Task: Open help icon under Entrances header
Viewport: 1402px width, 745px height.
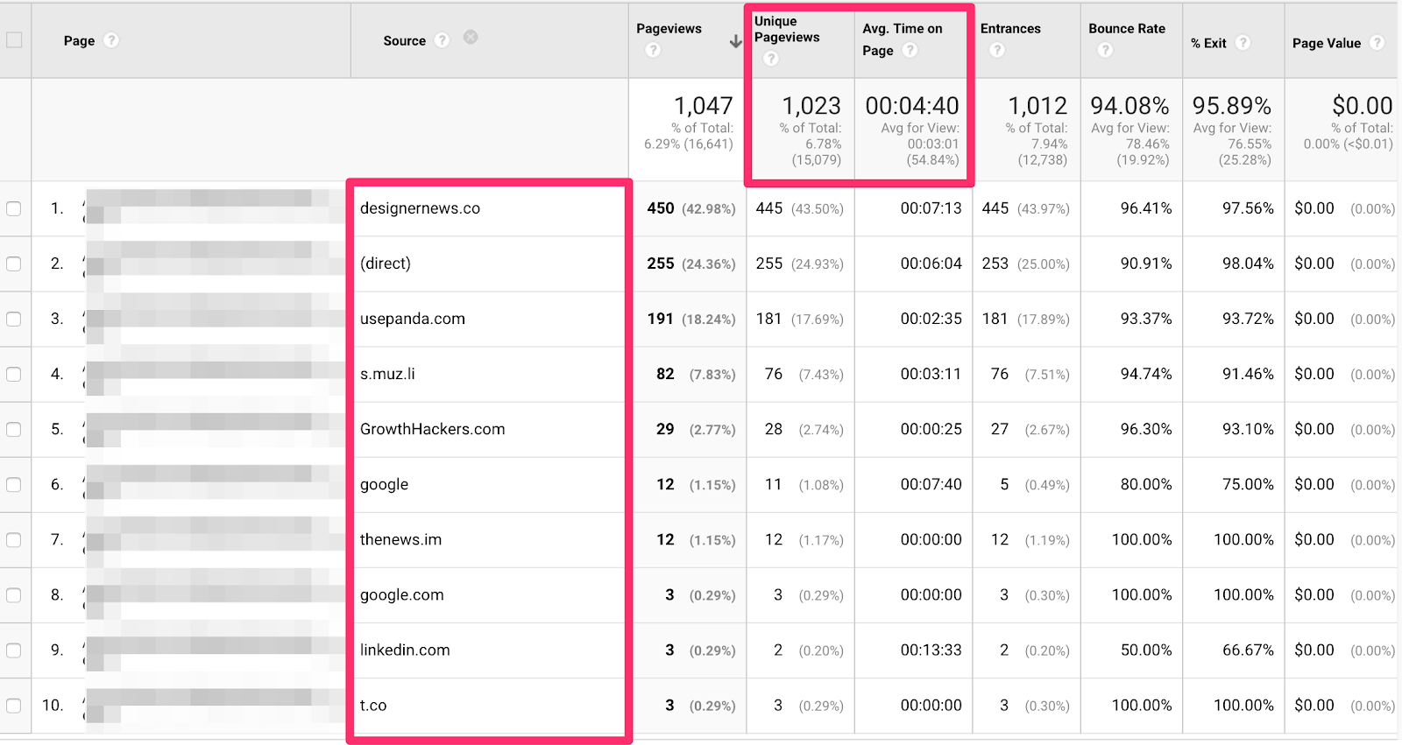Action: tap(997, 51)
